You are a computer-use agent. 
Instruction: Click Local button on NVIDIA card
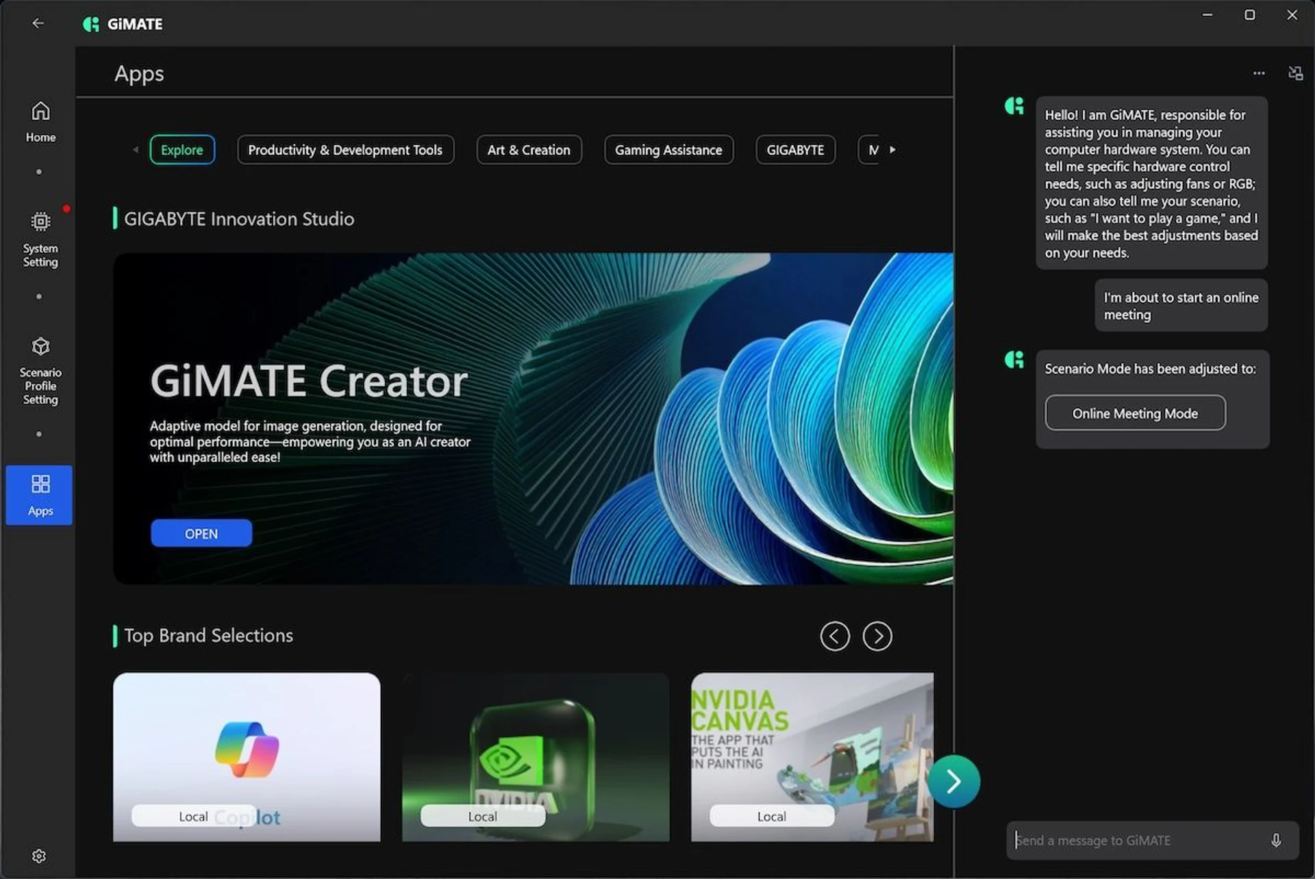pyautogui.click(x=482, y=816)
